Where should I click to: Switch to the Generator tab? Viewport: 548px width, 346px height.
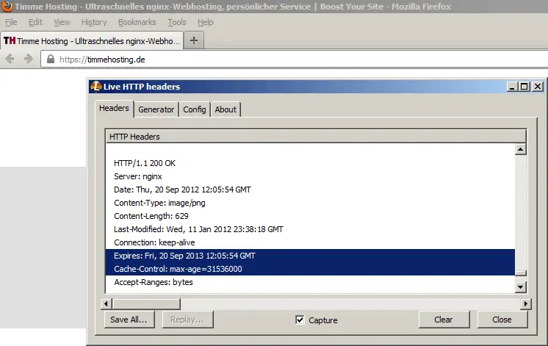(x=156, y=109)
